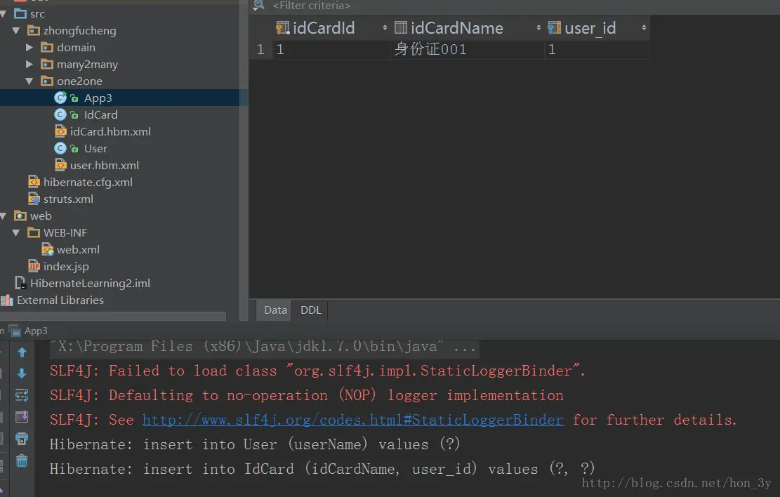Screen dimensions: 780x497
Task: Click domain package folder icon
Action: click(47, 47)
